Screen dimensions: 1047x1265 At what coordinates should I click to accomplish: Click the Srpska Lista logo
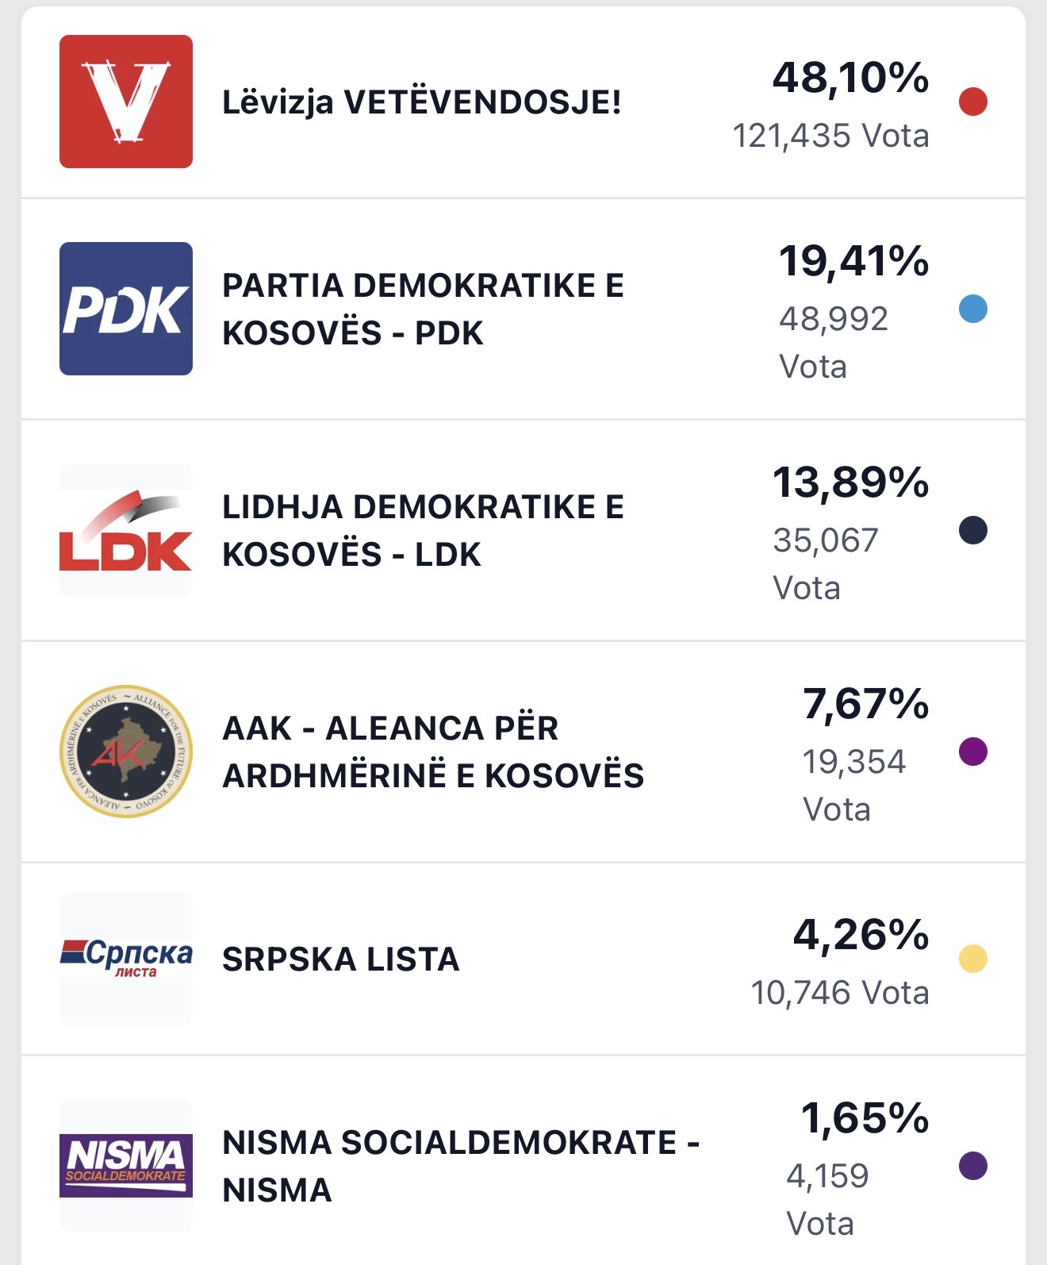pyautogui.click(x=125, y=958)
